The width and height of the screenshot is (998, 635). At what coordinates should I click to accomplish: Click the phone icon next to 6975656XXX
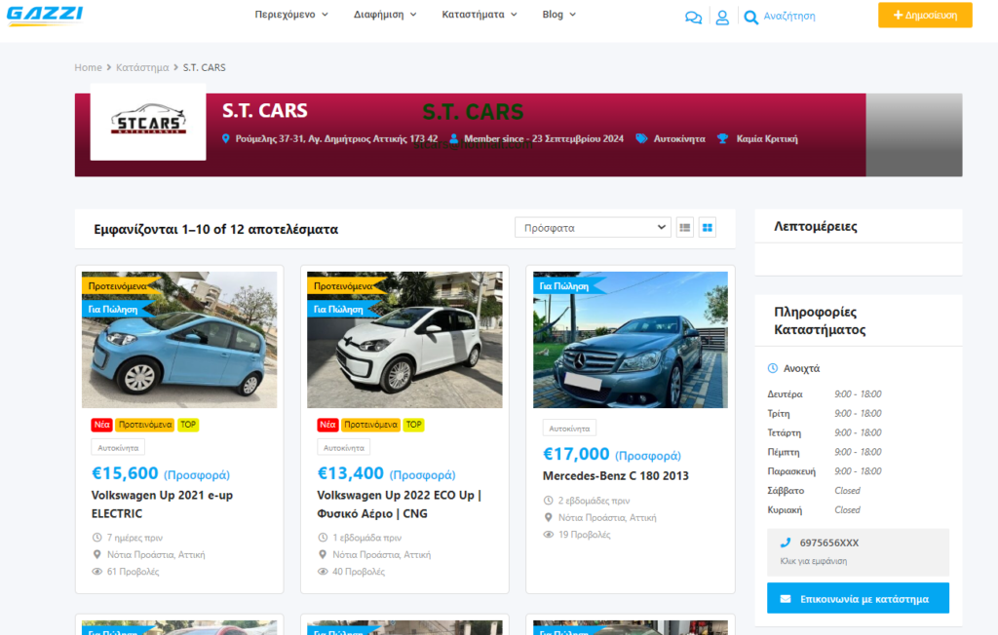point(786,542)
